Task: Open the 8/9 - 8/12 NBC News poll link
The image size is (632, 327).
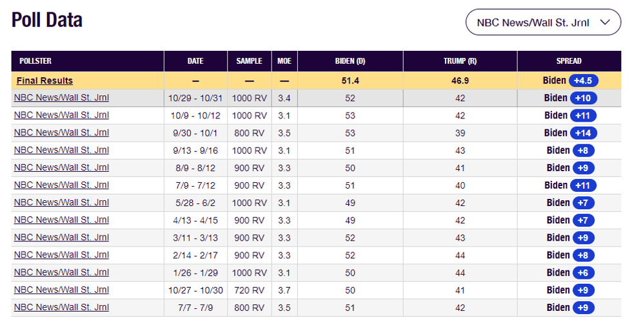Action: point(61,167)
